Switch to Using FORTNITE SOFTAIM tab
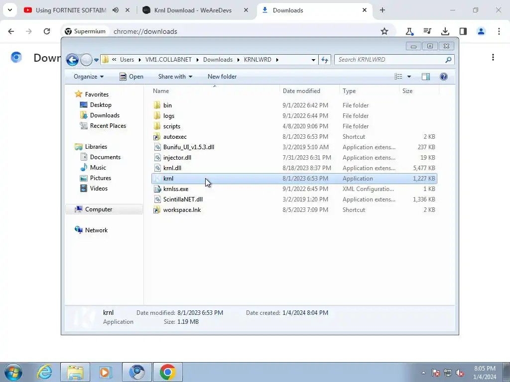510x382 pixels. [x=71, y=10]
